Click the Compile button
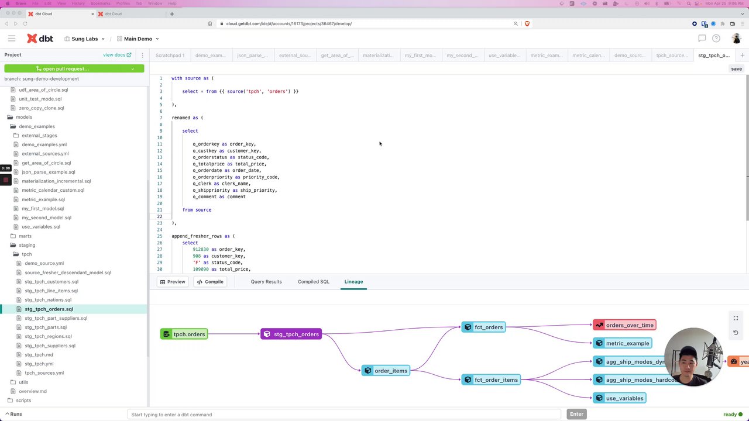This screenshot has height=421, width=749. tap(210, 282)
